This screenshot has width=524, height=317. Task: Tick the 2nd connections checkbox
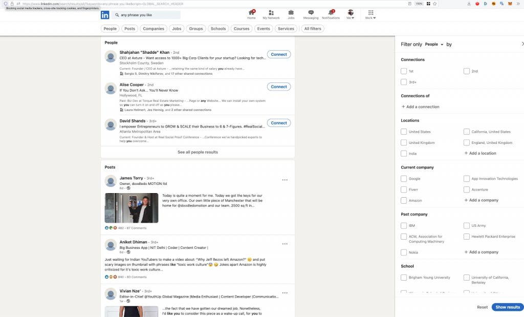(467, 71)
